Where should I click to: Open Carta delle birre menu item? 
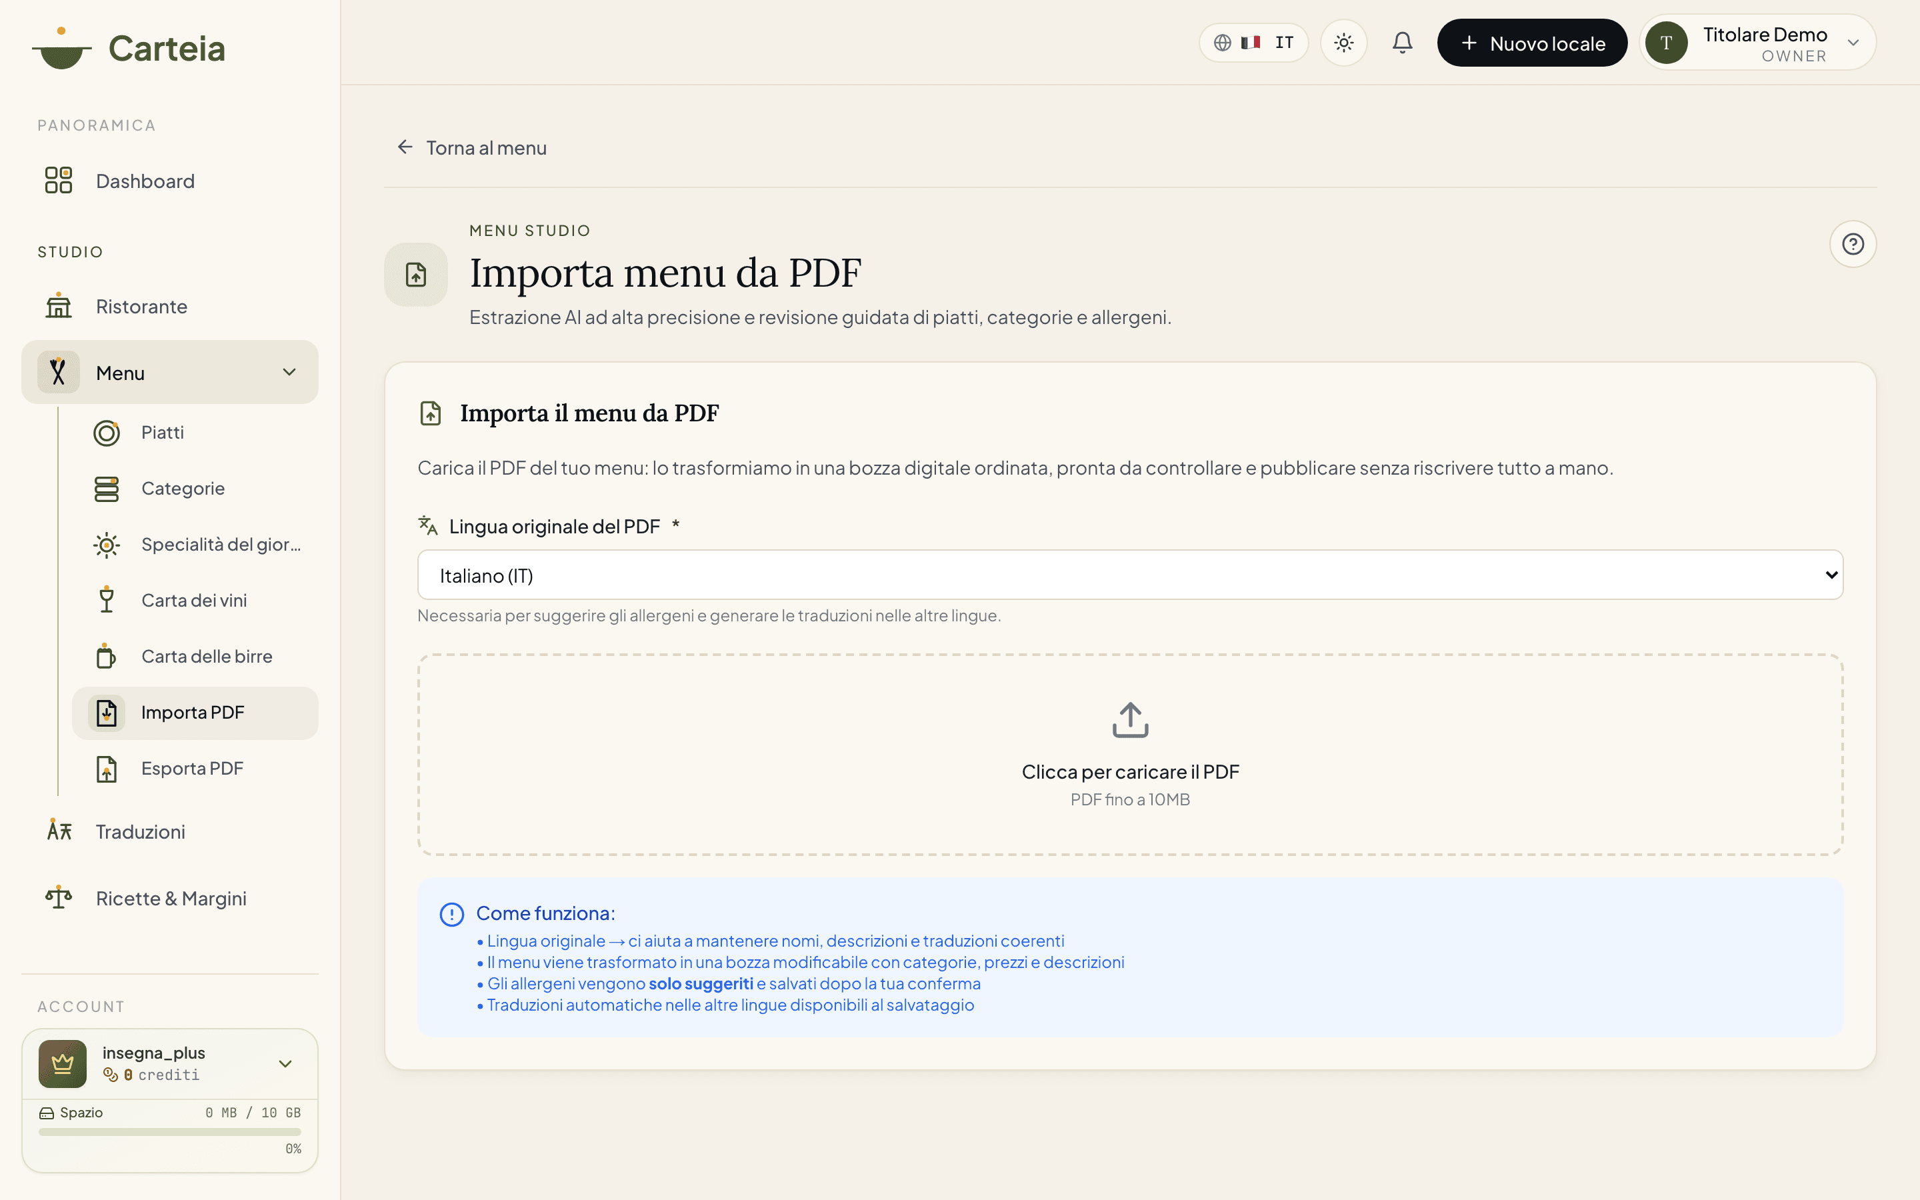click(x=195, y=657)
